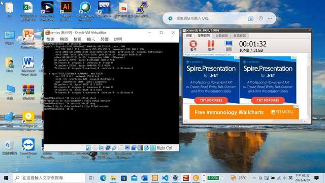The height and width of the screenshot is (183, 325).
Task: Click the TRY FOR FREE button in right ad
Action: coord(268,100)
